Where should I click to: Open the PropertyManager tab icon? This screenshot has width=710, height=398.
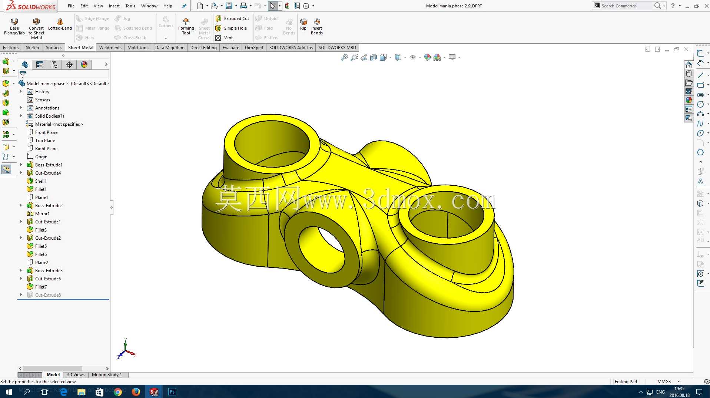(x=40, y=65)
